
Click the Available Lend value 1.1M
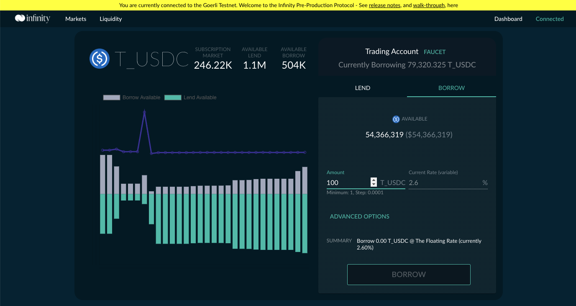coord(254,65)
